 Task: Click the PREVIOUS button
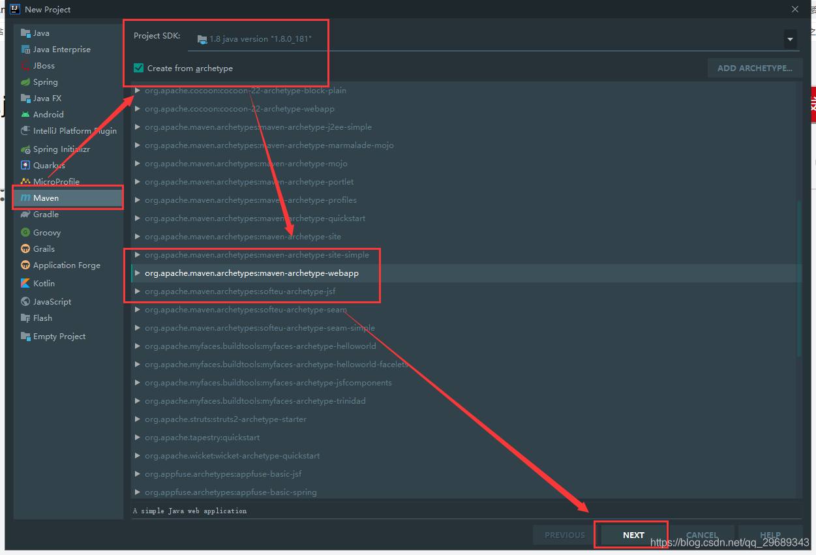click(x=565, y=535)
